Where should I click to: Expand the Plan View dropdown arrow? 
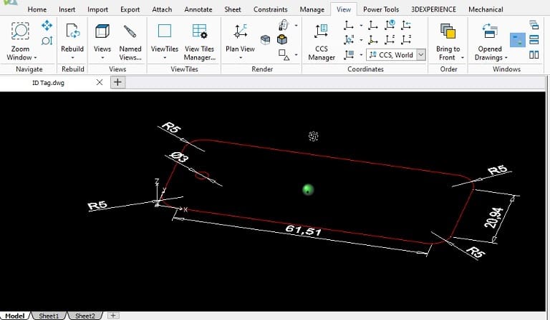pyautogui.click(x=241, y=58)
